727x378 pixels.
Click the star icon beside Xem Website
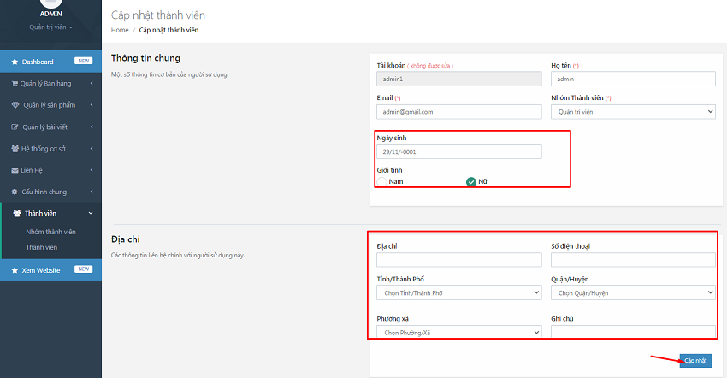15,269
